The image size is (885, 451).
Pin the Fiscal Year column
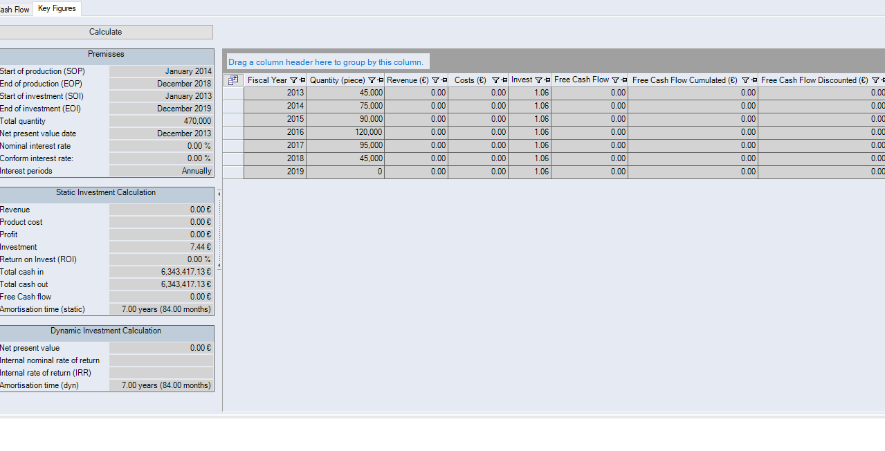pyautogui.click(x=302, y=80)
